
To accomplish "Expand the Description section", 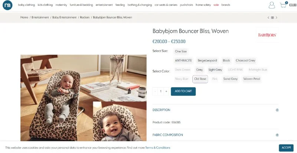I will click(216, 110).
